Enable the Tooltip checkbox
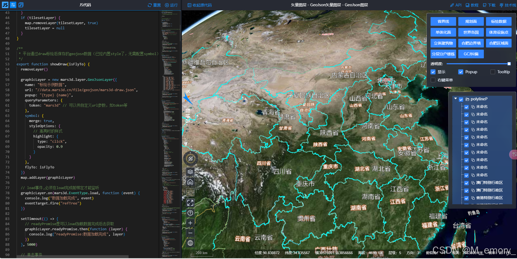Screen dimensions: 517x259 coord(493,72)
